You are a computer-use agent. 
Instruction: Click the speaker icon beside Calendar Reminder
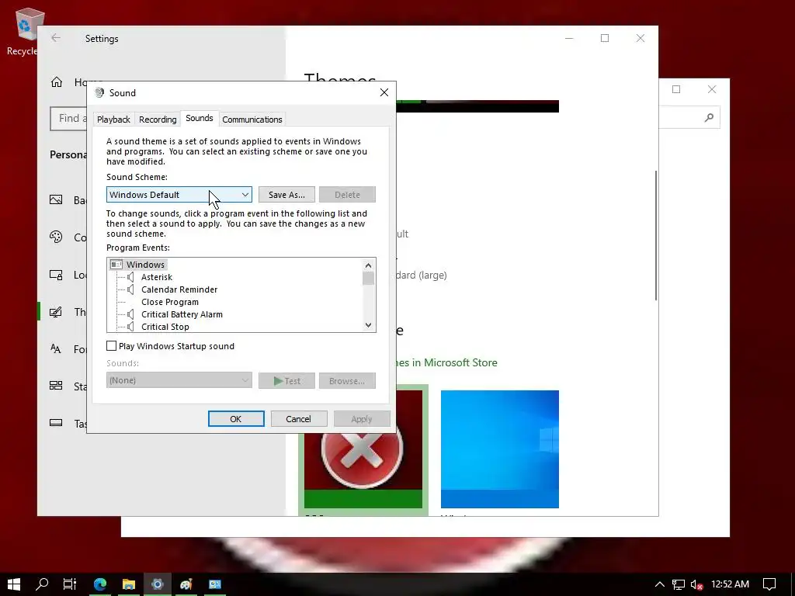(x=130, y=289)
